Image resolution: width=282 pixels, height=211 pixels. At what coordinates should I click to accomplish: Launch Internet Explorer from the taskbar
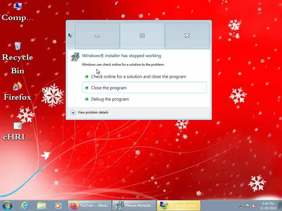25,206
